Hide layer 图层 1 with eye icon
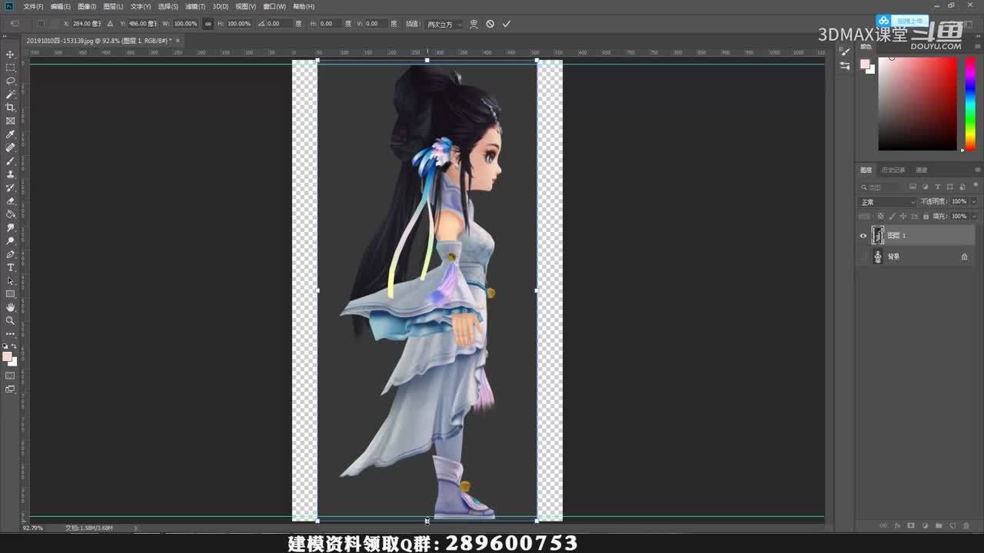This screenshot has height=553, width=984. coord(863,236)
